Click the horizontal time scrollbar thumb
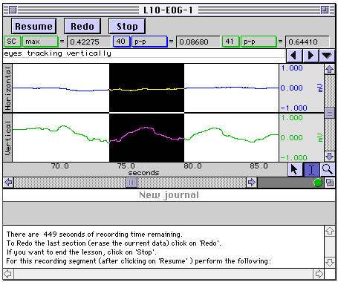The height and width of the screenshot is (282, 338). click(131, 183)
